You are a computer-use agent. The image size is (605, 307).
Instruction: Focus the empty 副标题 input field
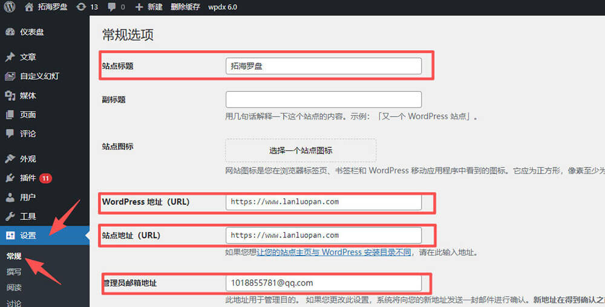[x=323, y=100]
